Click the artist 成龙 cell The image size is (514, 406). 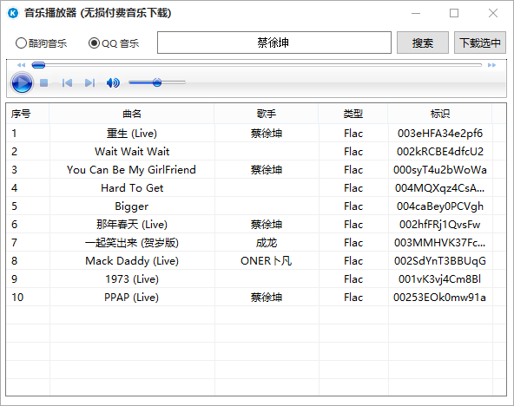point(267,243)
